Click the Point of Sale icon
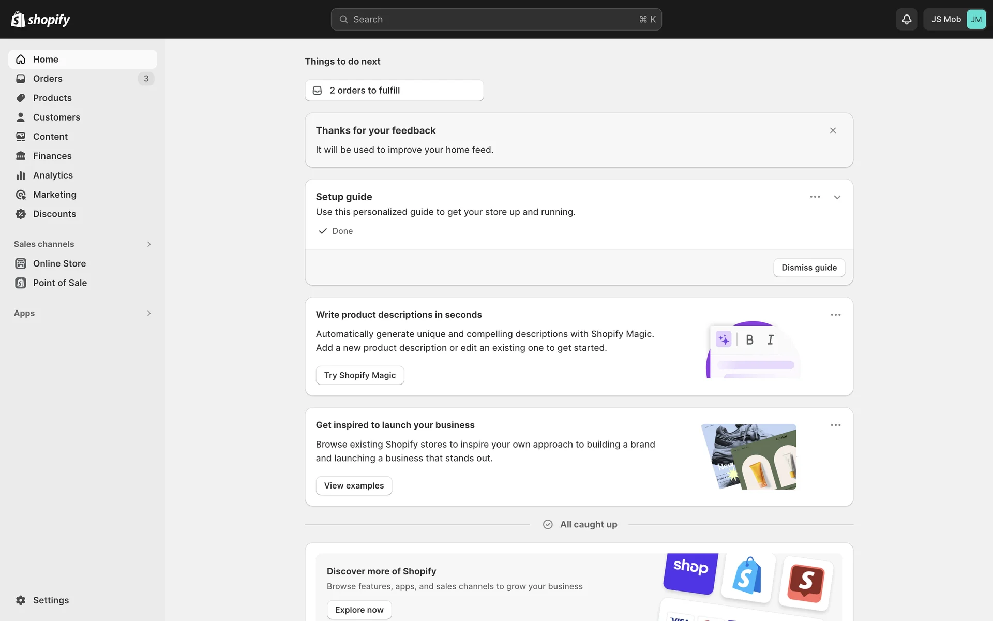 click(x=21, y=283)
